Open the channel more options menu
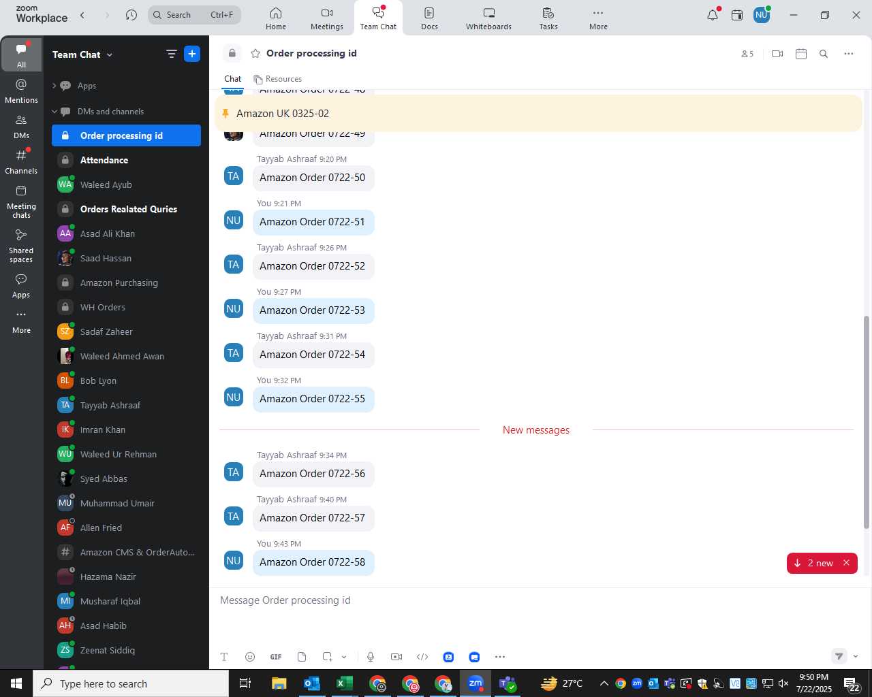 click(848, 54)
